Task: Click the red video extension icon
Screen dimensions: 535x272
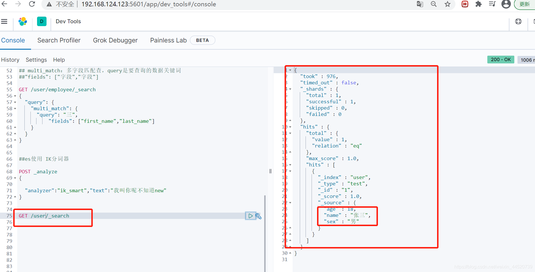Action: (x=465, y=4)
